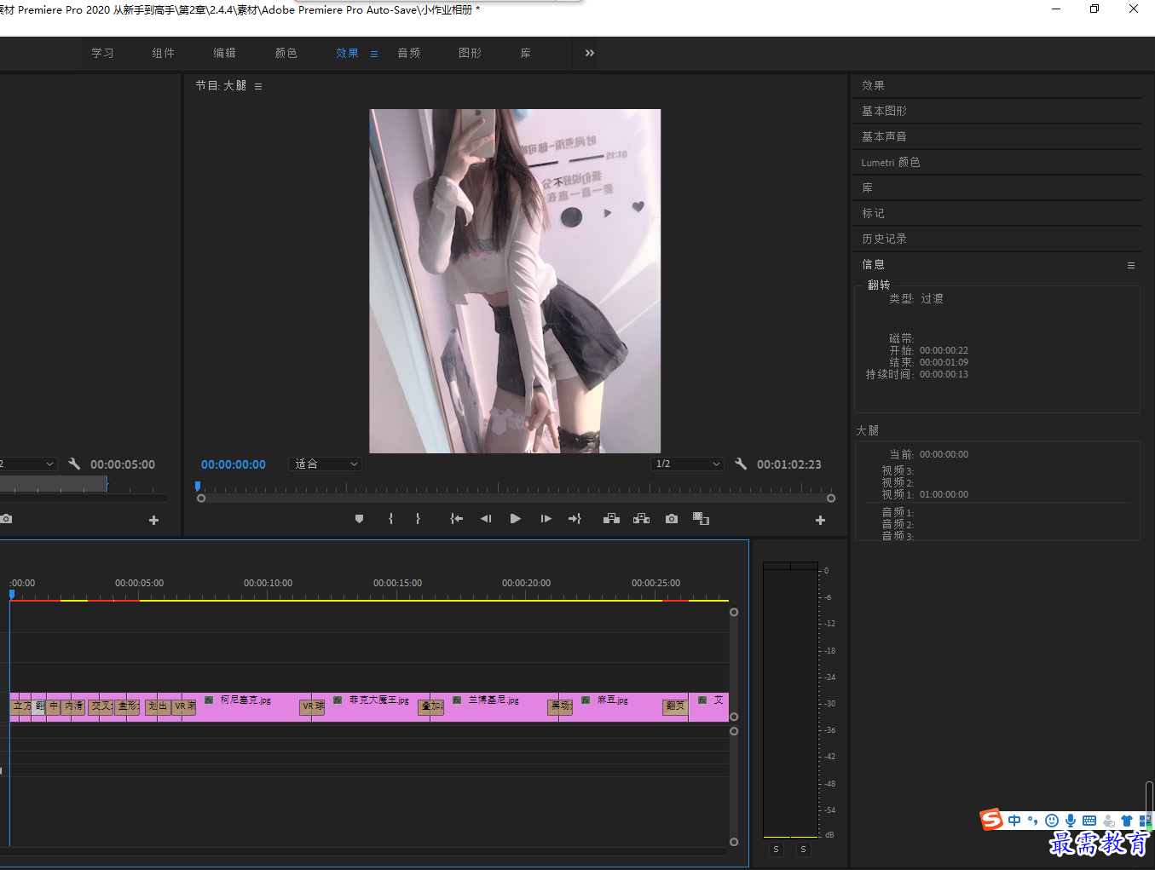The image size is (1155, 870).
Task: Select the VR 球 transition on timeline
Action: tap(313, 707)
